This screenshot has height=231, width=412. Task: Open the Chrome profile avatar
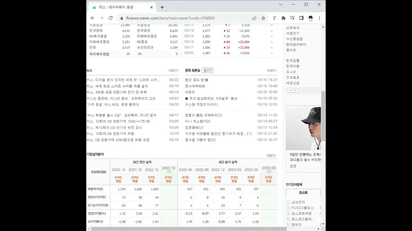(x=311, y=18)
